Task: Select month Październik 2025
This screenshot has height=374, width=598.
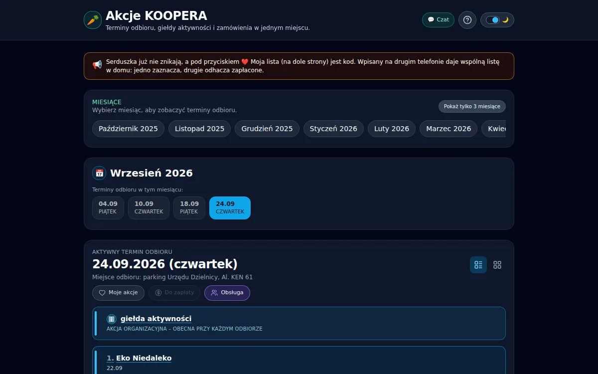Action: pos(128,129)
